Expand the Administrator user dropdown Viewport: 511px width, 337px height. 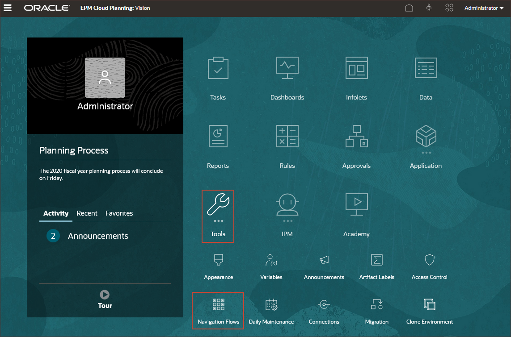484,8
